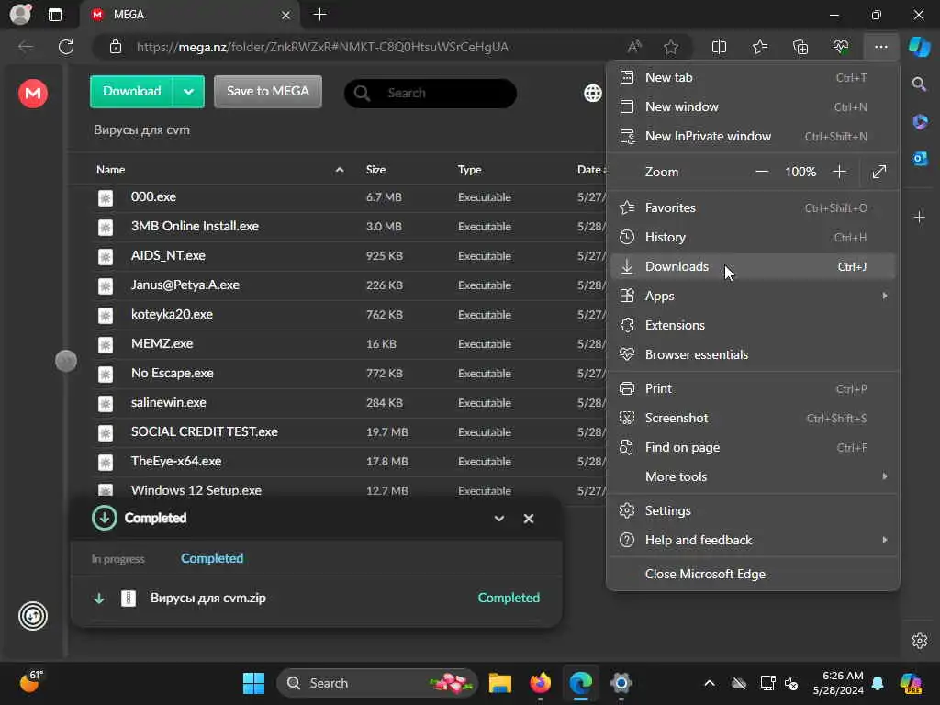Close the Settings and more menu button
The width and height of the screenshot is (940, 705).
[880, 47]
